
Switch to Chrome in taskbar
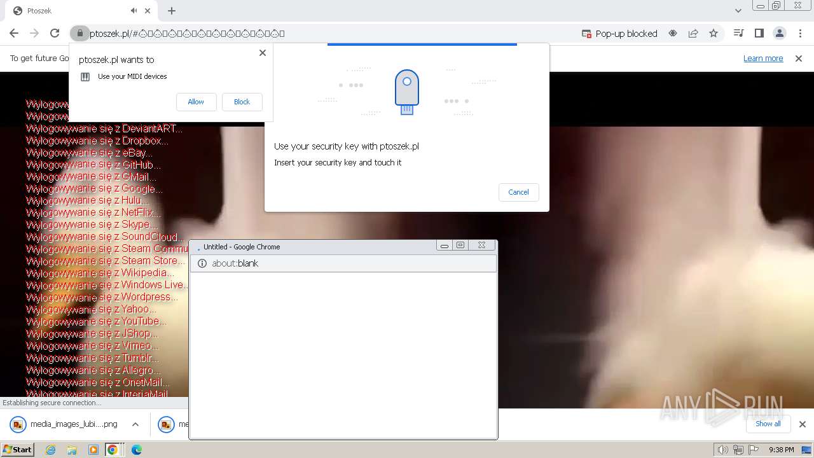pyautogui.click(x=113, y=450)
